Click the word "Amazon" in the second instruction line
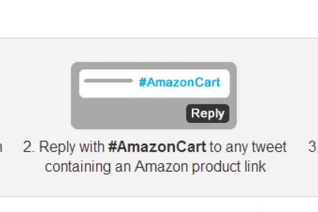Viewport: 318px width, 212px height. pos(160,166)
